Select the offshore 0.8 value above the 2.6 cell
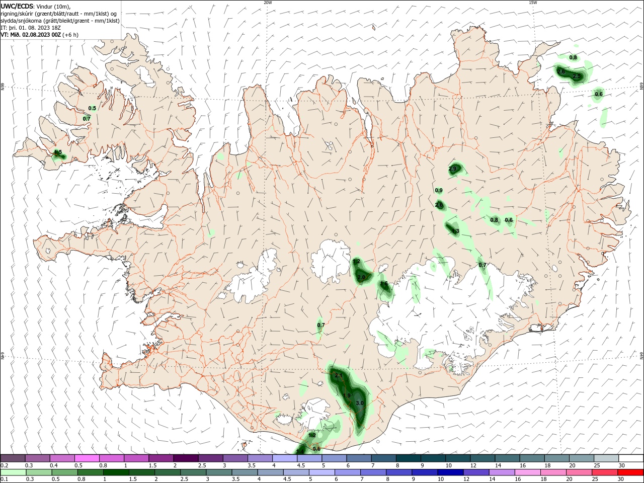644x483 pixels. pyautogui.click(x=573, y=57)
